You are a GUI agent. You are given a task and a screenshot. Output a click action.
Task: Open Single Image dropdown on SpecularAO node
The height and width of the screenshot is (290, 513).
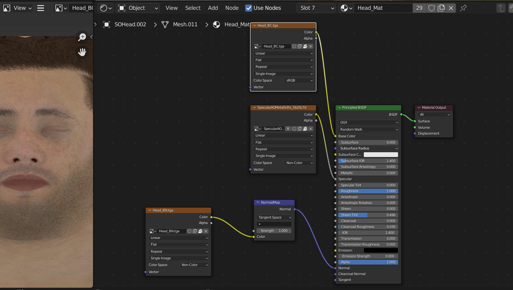point(283,156)
